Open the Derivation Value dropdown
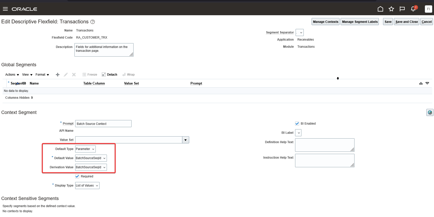This screenshot has width=434, height=217. 91,167
